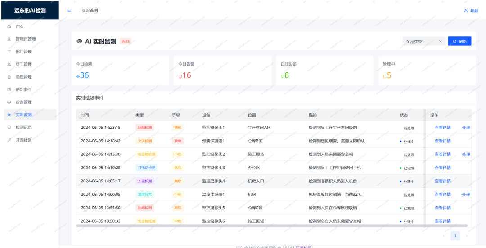This screenshot has width=486, height=248.
Task: Click the 温度异常 type tag
Action: pyautogui.click(x=145, y=195)
